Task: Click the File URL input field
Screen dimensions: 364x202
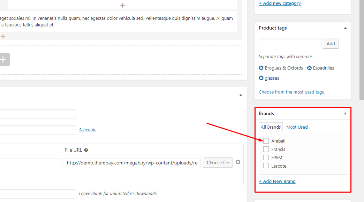Action: (x=132, y=163)
